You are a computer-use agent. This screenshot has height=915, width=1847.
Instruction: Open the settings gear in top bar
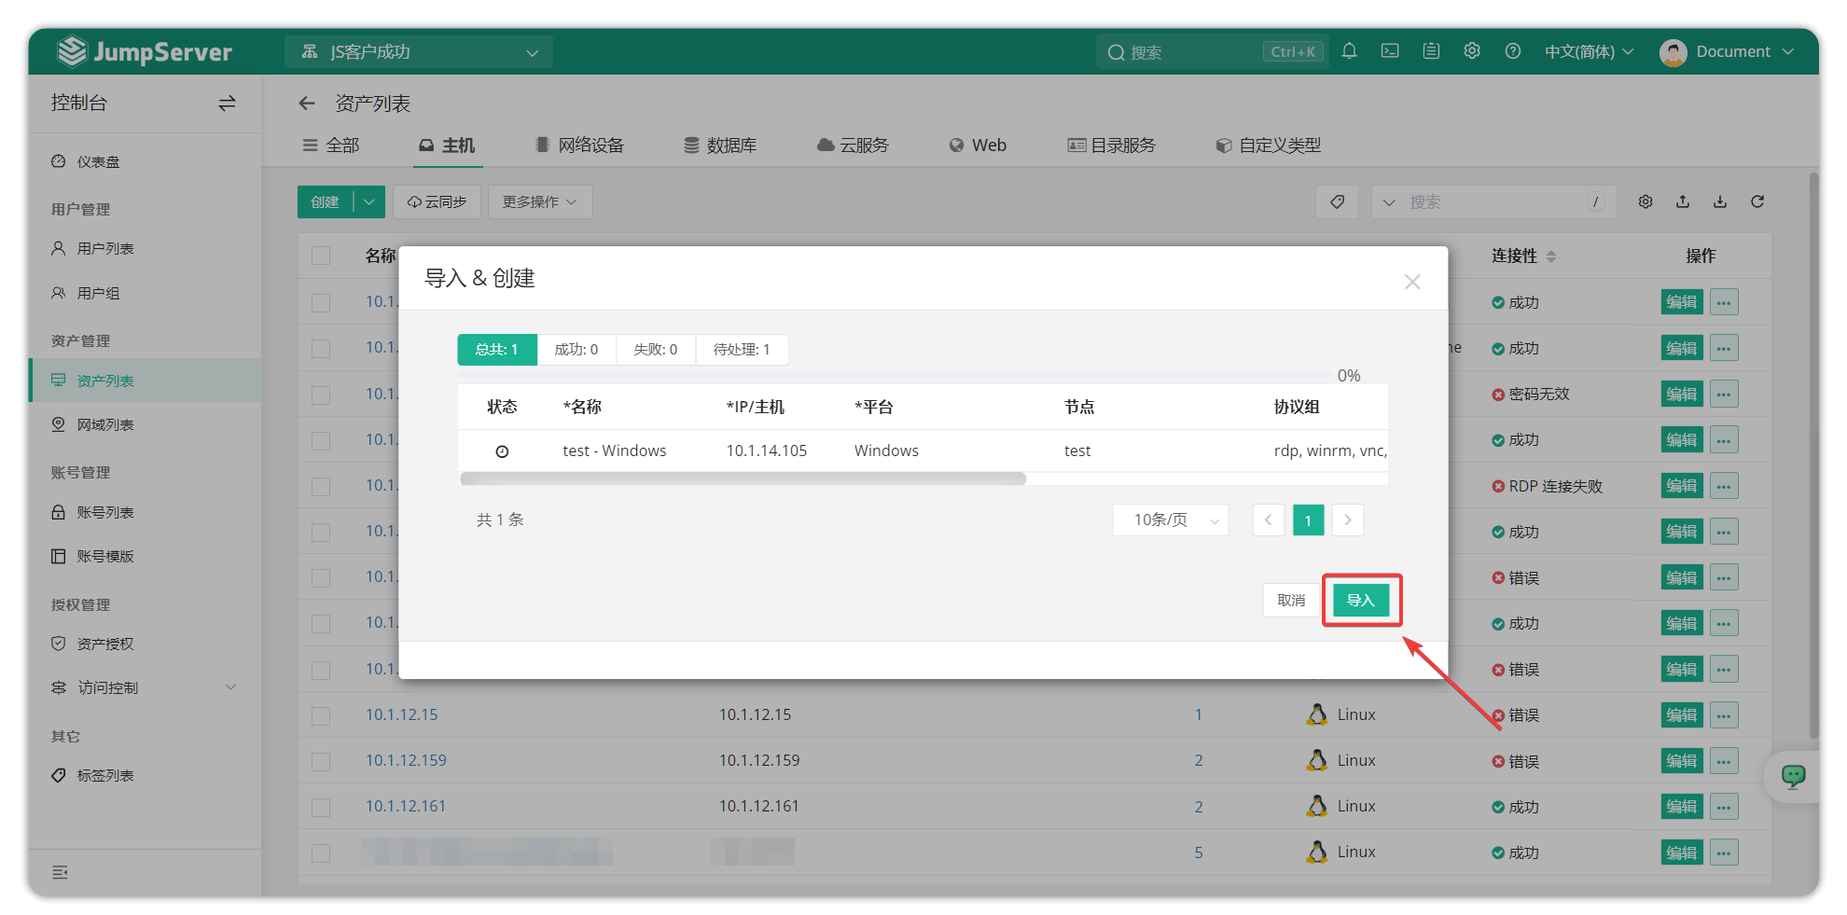[1472, 51]
